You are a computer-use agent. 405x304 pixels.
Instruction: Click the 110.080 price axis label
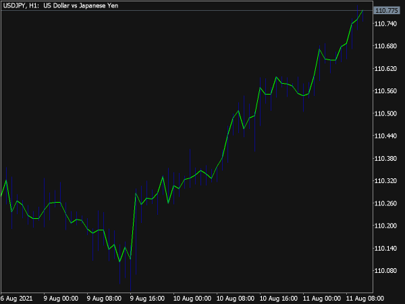pos(385,271)
